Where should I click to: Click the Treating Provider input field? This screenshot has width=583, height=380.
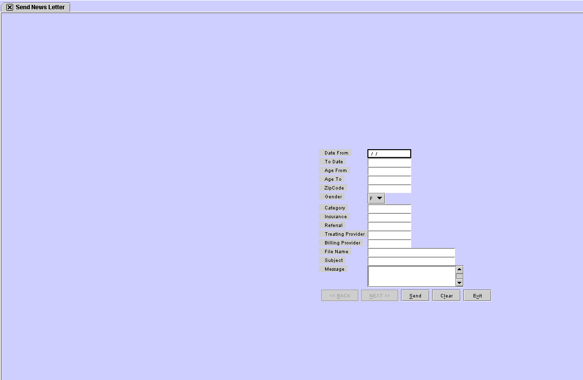tap(389, 235)
